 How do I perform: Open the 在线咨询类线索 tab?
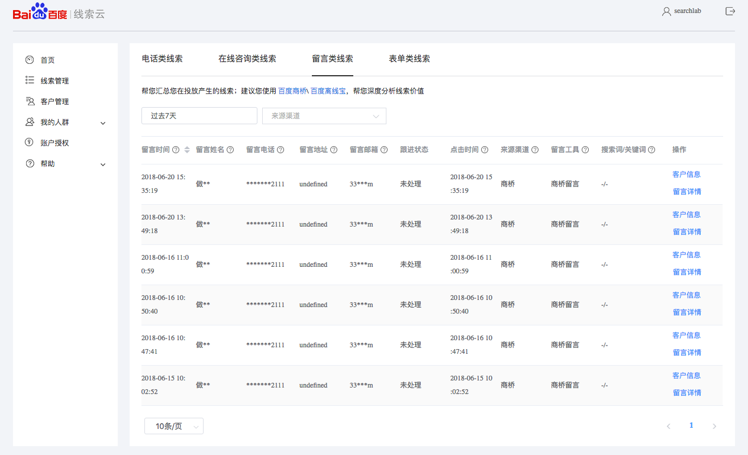pos(247,59)
